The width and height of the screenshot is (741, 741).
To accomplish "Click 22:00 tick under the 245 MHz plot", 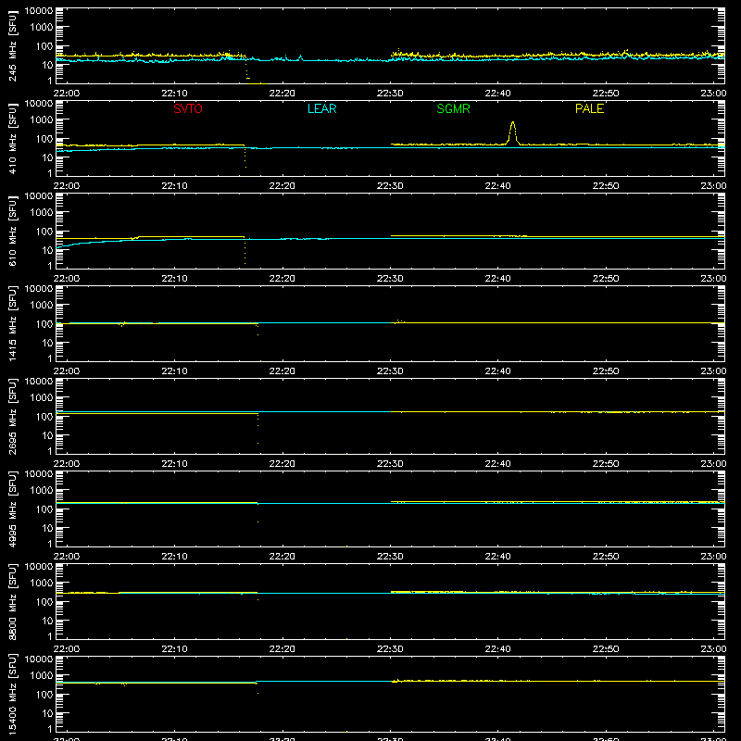I will click(x=67, y=94).
